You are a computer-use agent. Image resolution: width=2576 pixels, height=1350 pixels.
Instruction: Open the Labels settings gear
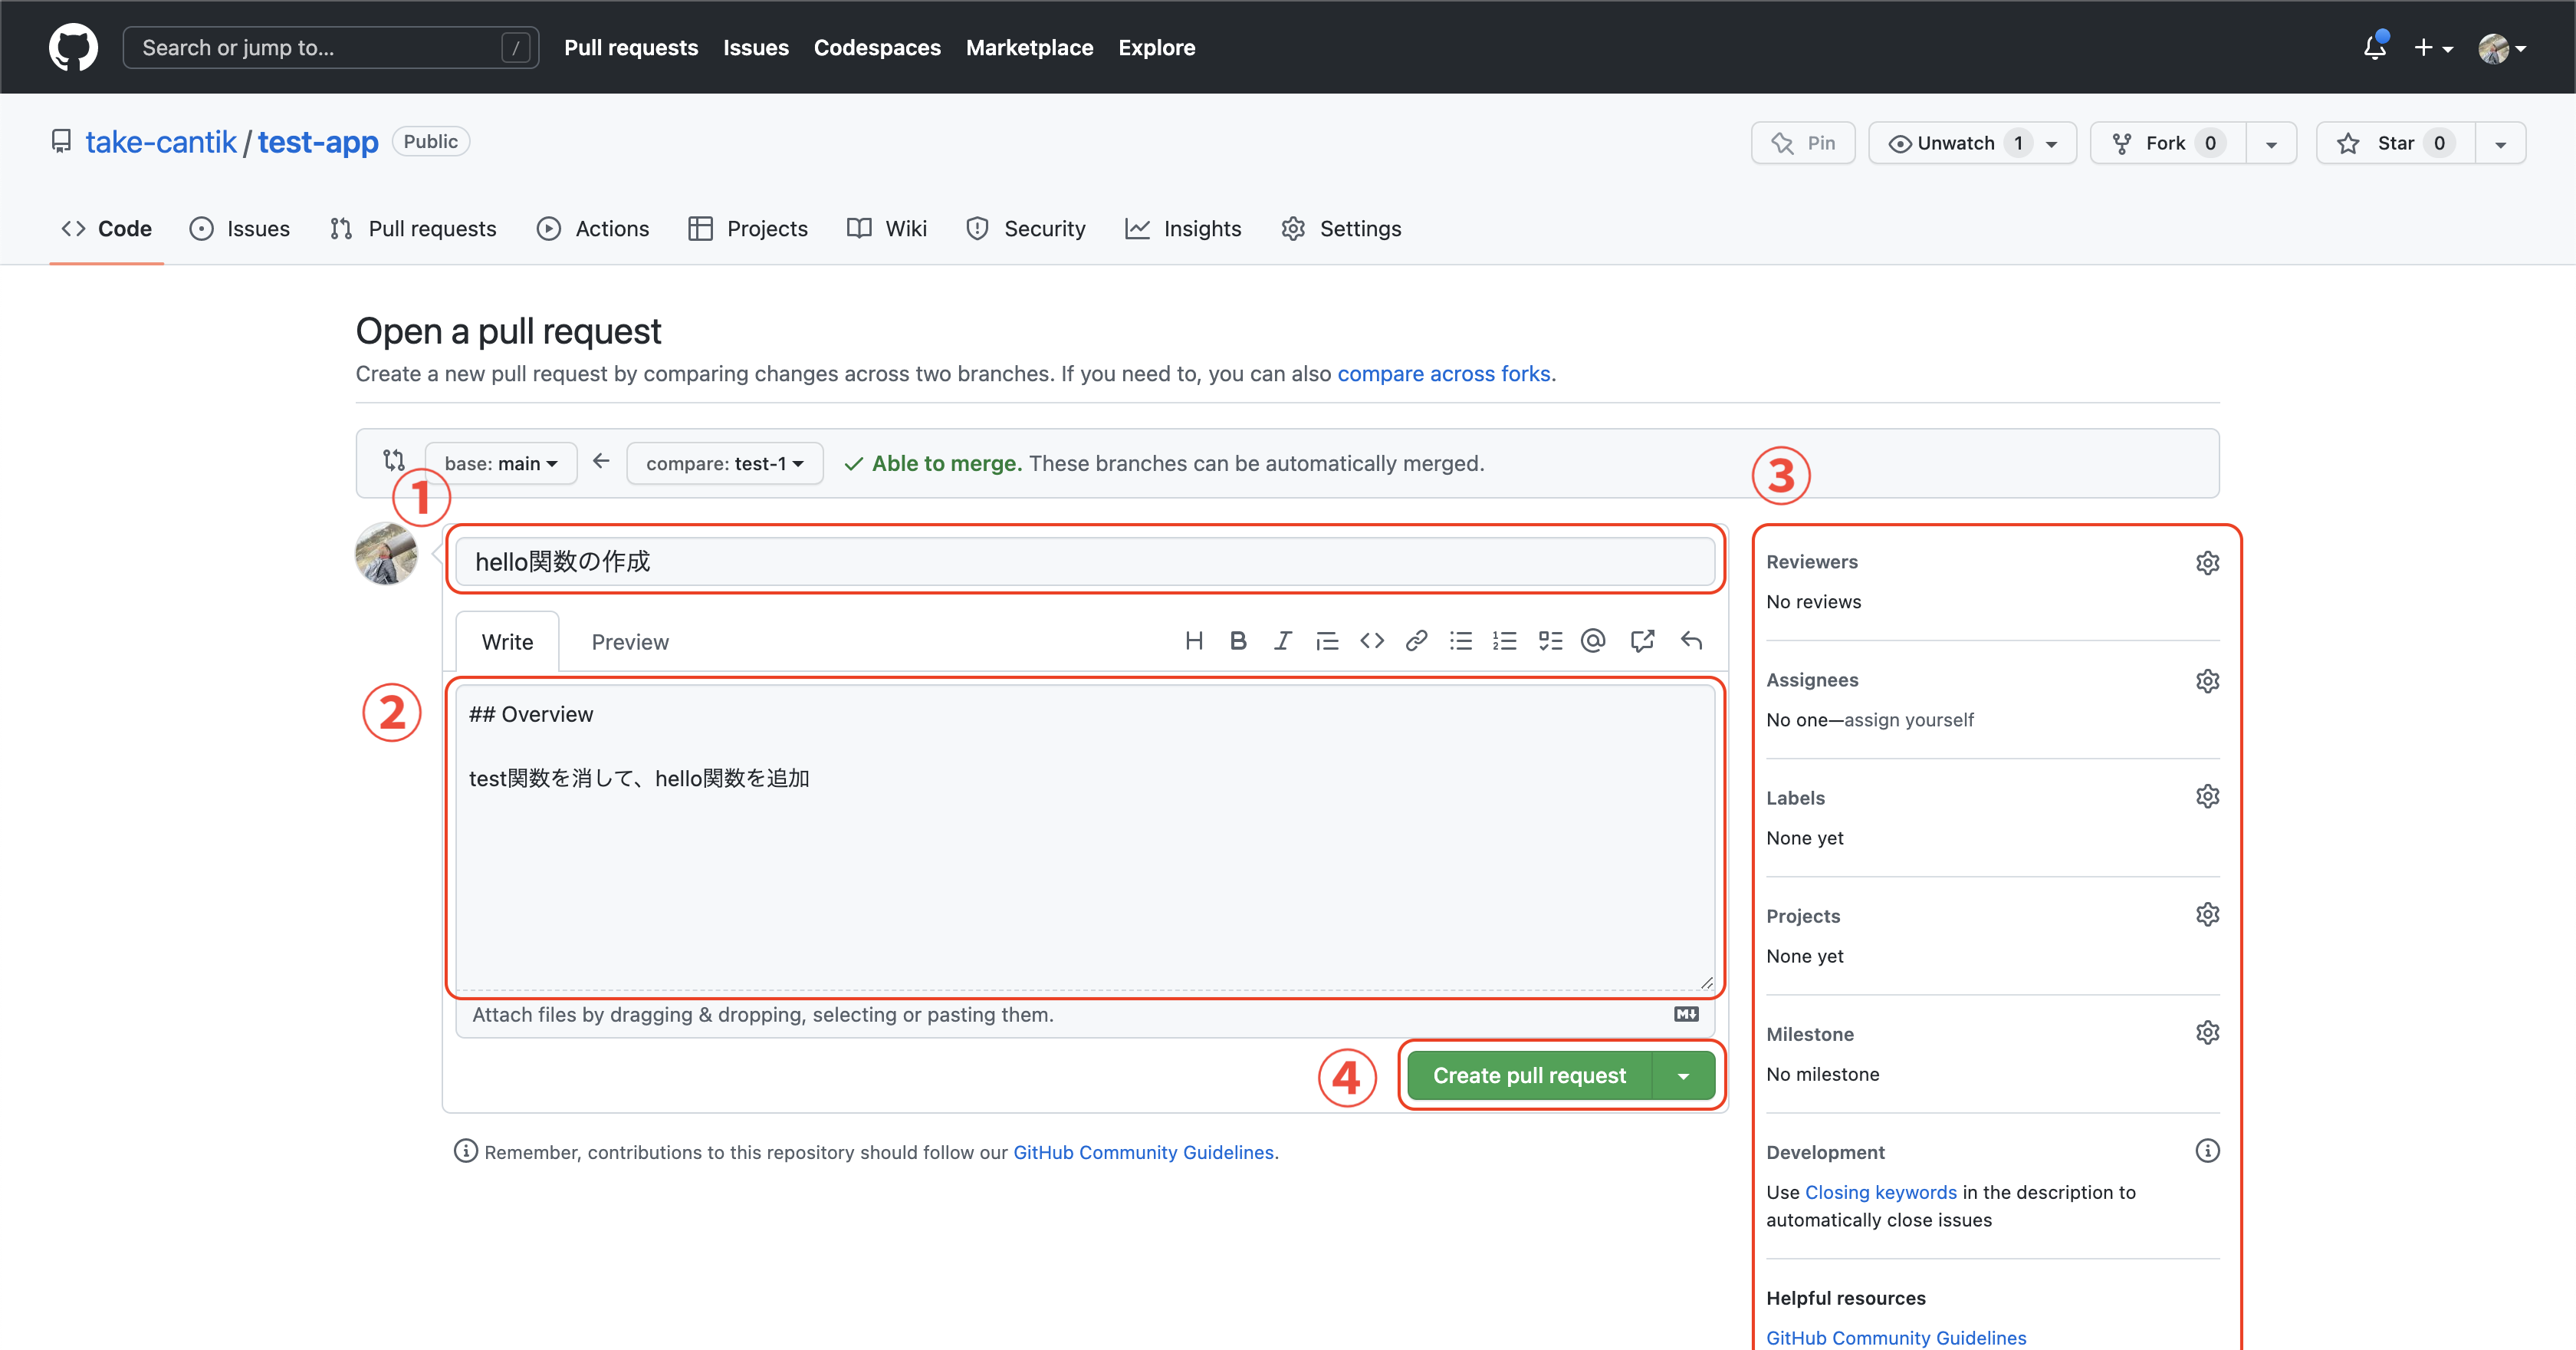tap(2208, 795)
